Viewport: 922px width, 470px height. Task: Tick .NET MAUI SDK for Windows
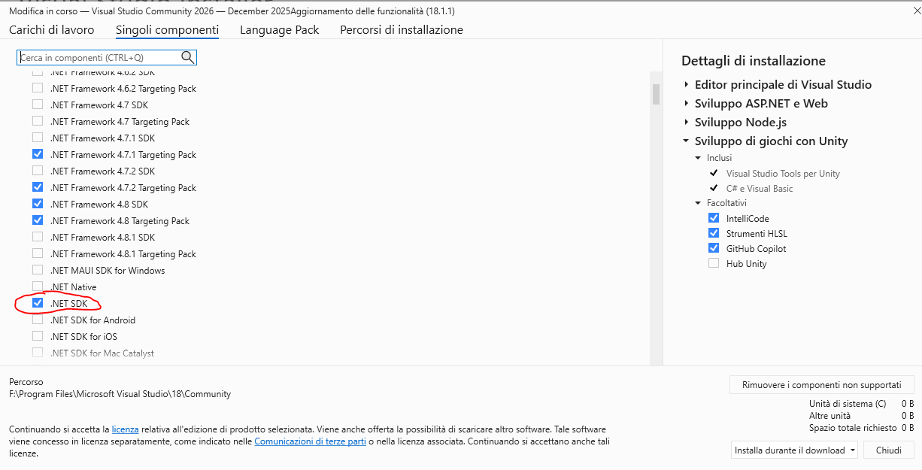[x=38, y=270]
